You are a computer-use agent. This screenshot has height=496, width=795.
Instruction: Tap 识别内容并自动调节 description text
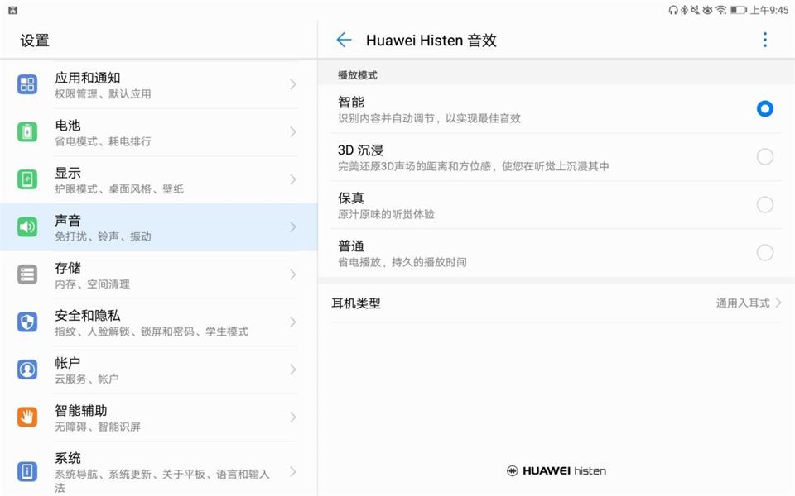click(x=430, y=118)
